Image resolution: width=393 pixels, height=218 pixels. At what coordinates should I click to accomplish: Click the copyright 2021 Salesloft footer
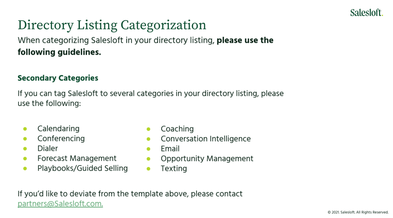[x=358, y=212]
